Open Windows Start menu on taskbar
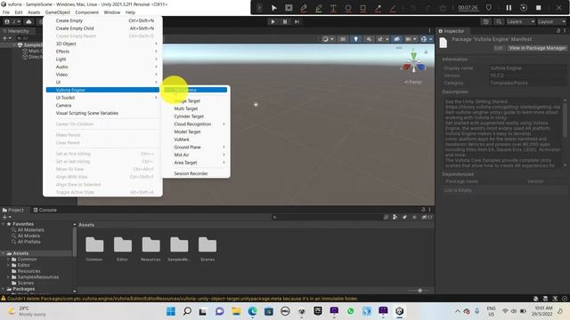 click(x=170, y=311)
